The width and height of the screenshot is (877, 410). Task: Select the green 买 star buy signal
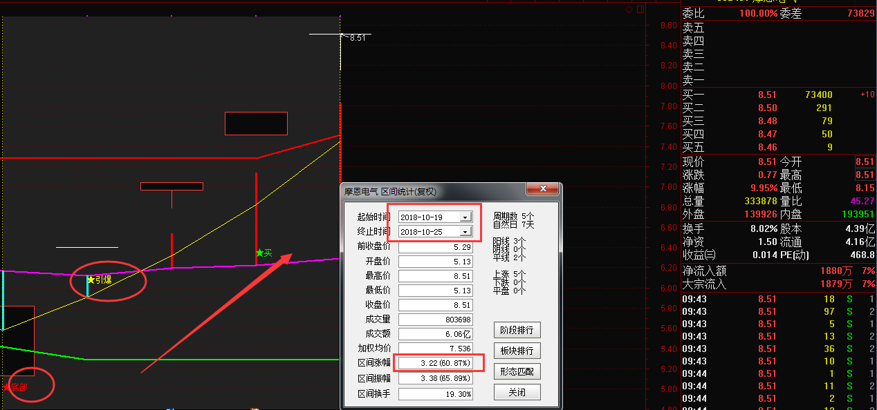point(263,253)
